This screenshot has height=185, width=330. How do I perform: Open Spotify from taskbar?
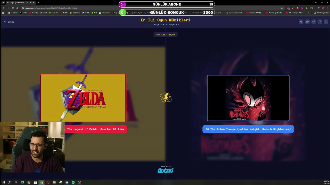click(73, 182)
